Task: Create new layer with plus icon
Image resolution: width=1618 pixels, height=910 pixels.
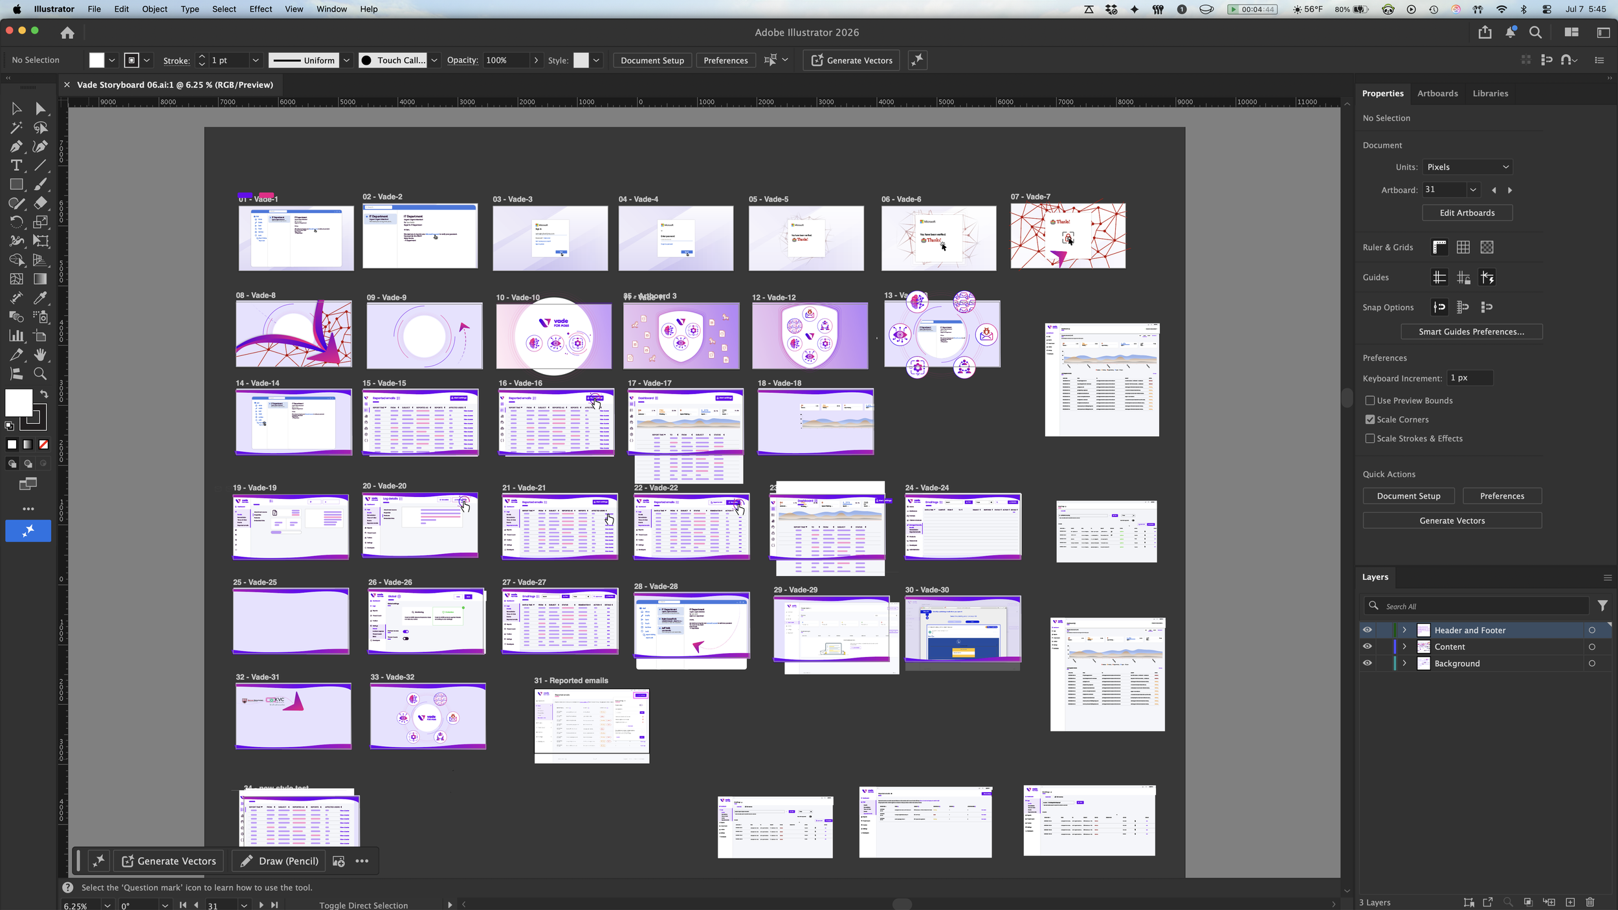Action: (1570, 902)
